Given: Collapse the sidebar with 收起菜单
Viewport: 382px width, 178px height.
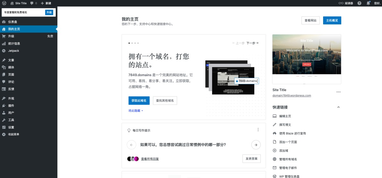Looking at the screenshot, I should click(x=13, y=134).
